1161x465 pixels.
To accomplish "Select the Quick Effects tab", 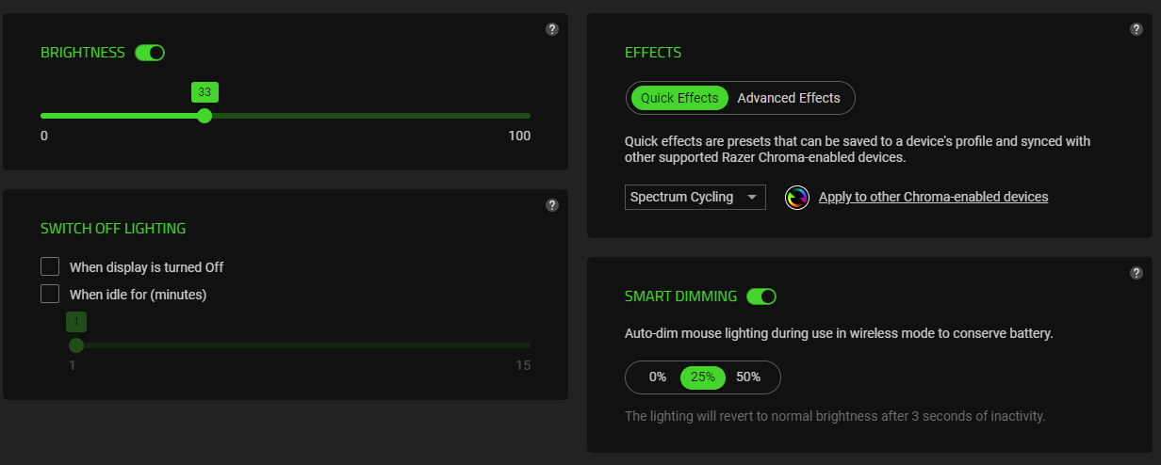I will pos(679,98).
